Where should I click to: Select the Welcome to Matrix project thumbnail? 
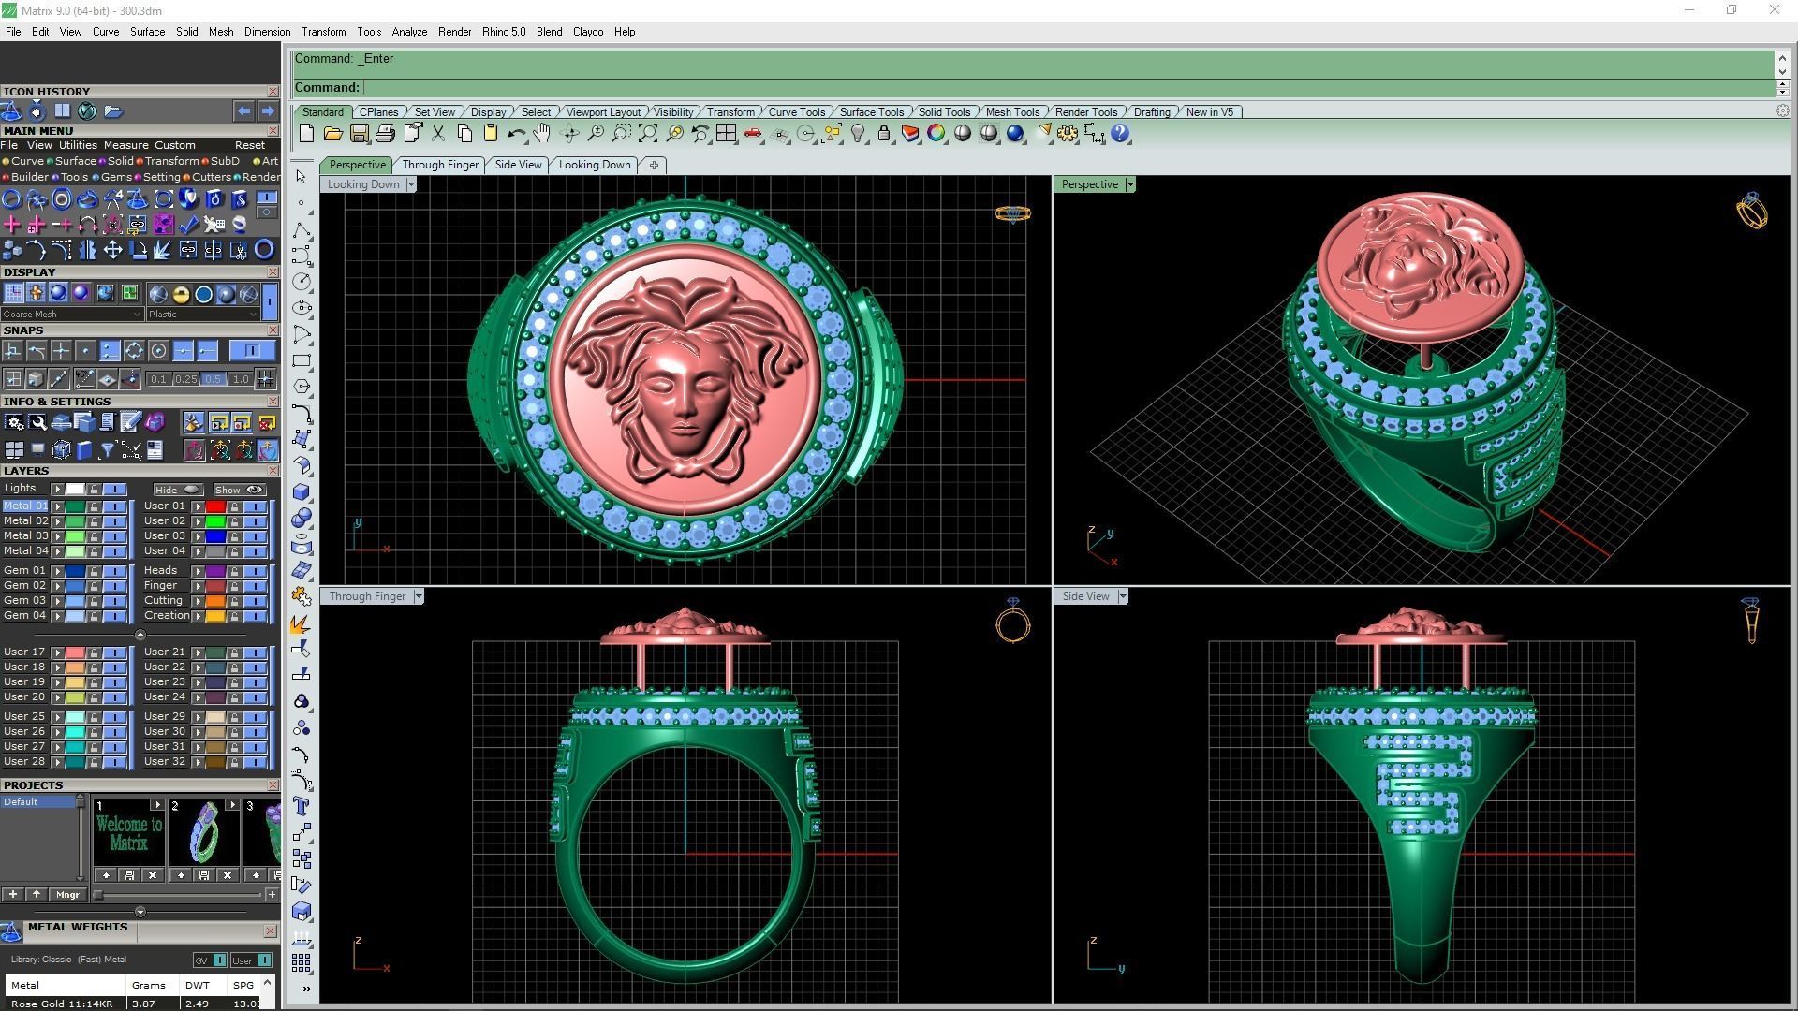point(128,832)
